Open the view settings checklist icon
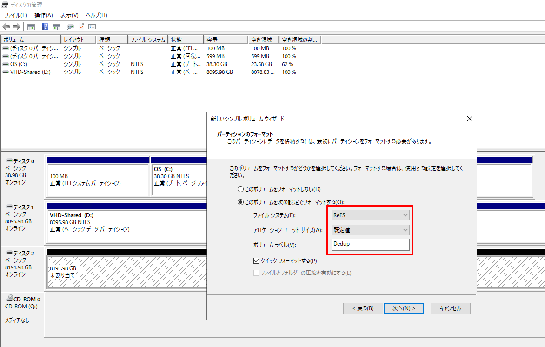The height and width of the screenshot is (347, 545). pyautogui.click(x=92, y=27)
